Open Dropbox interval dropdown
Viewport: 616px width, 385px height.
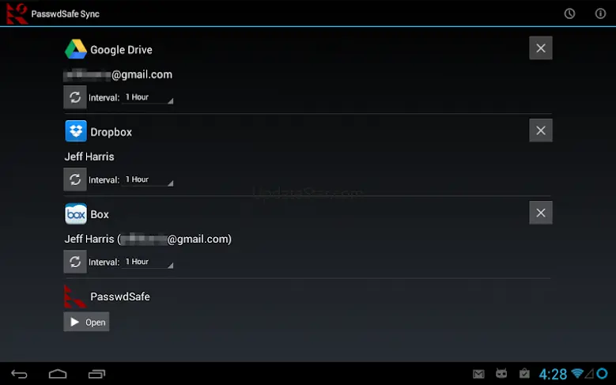148,179
